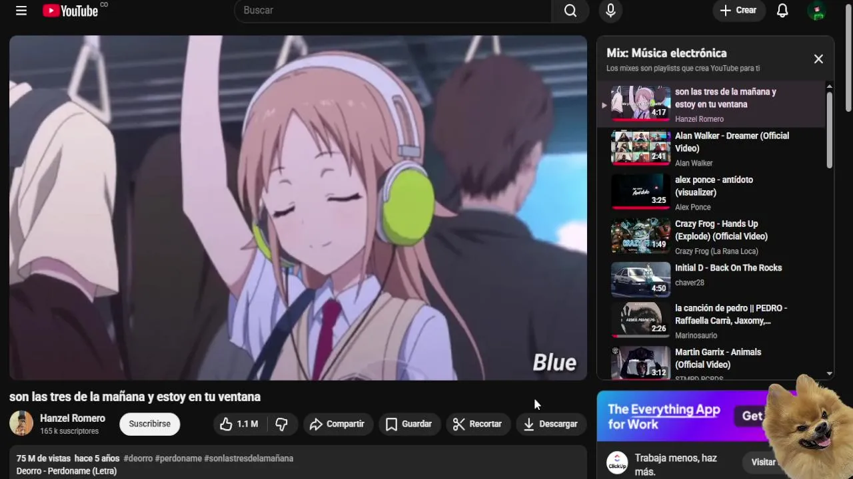The height and width of the screenshot is (479, 853).
Task: Start voice search with microphone
Action: [x=610, y=11]
